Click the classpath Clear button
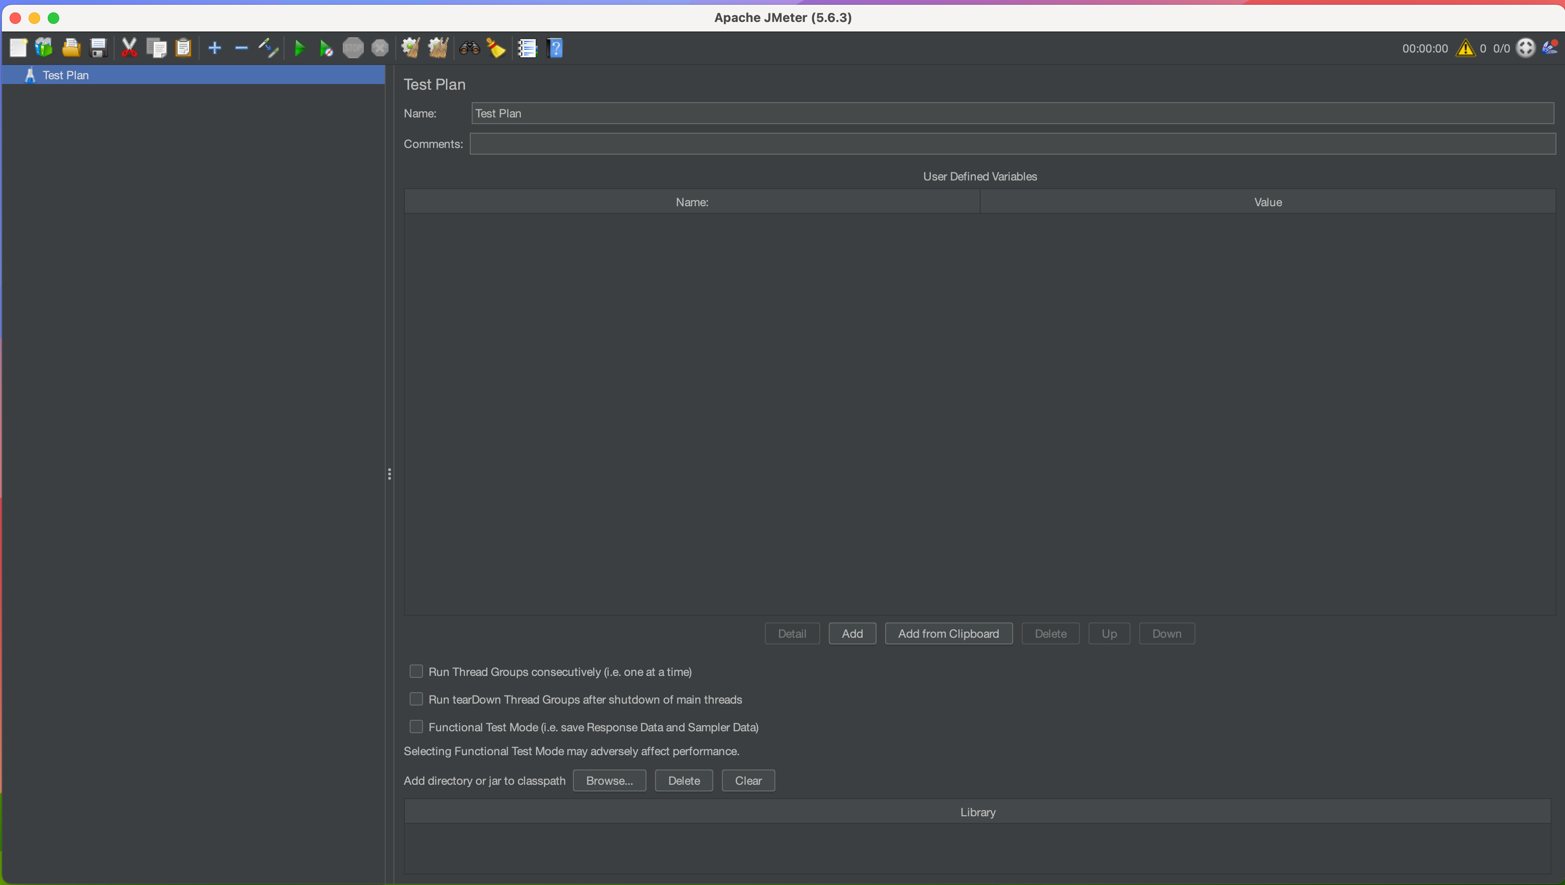The height and width of the screenshot is (885, 1565). pos(748,780)
